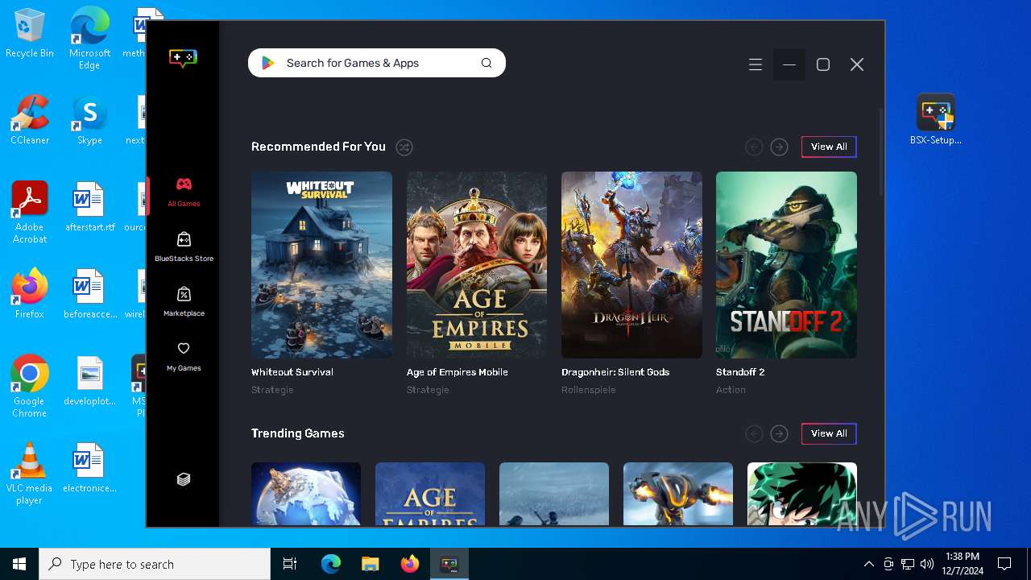Click the Age of Empires Mobile title text

457,372
